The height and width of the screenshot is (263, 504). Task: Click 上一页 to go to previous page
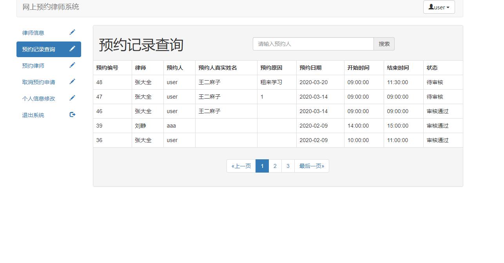click(x=241, y=166)
